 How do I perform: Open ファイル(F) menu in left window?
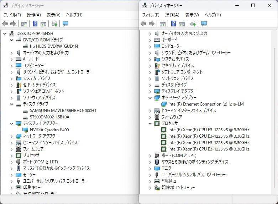(12, 15)
